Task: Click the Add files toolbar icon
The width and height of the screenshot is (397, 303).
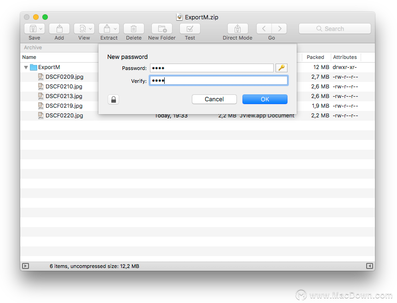Action: [59, 29]
